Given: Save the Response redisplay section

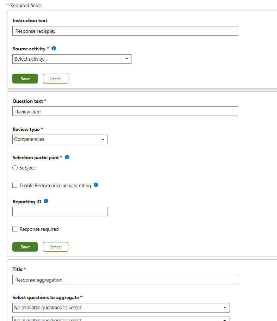Looking at the screenshot, I should [x=25, y=79].
